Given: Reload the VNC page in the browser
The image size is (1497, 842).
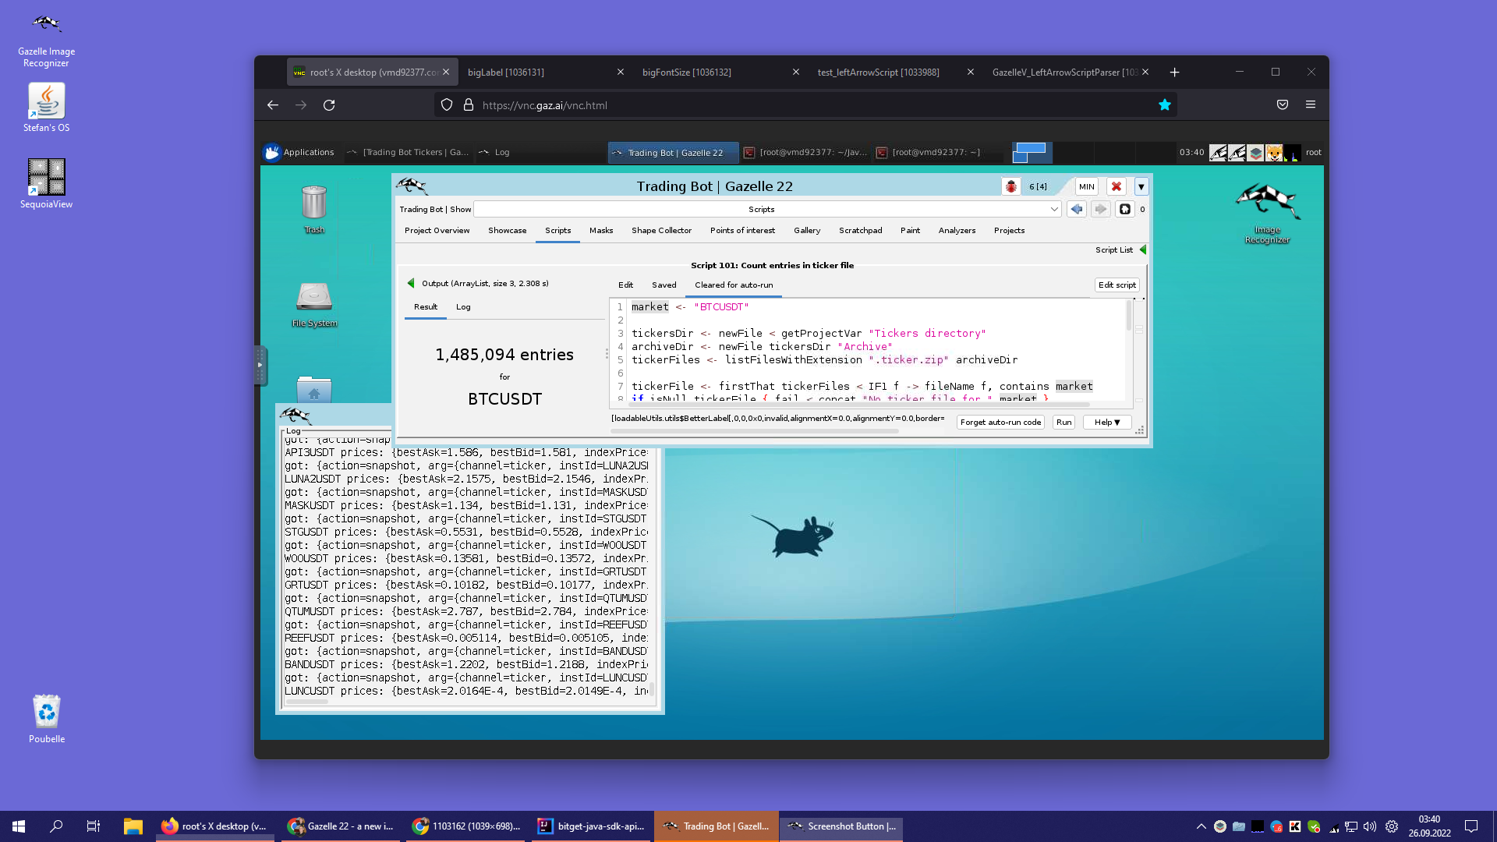Looking at the screenshot, I should coord(329,105).
